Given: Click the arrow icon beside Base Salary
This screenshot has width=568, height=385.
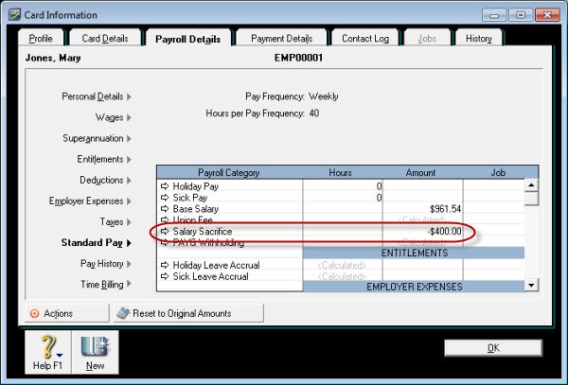Looking at the screenshot, I should (166, 209).
